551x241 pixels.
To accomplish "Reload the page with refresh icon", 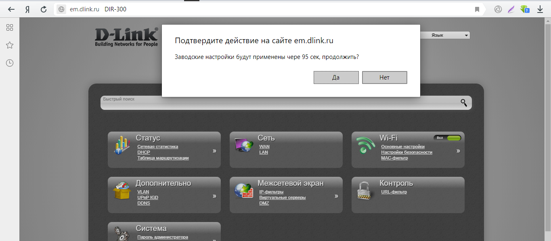I will point(44,9).
